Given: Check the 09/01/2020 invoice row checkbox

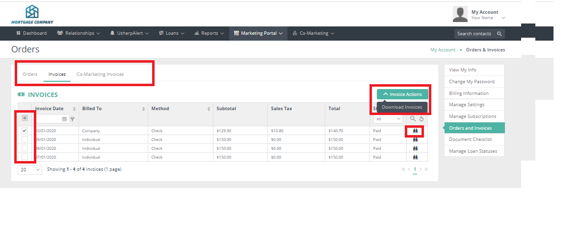Looking at the screenshot, I should click(25, 140).
